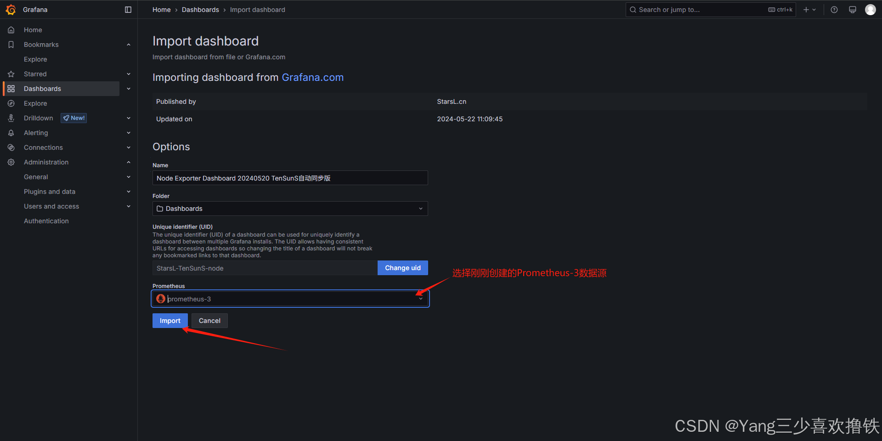Open the prometheus-3 datasource dropdown arrow

[421, 299]
